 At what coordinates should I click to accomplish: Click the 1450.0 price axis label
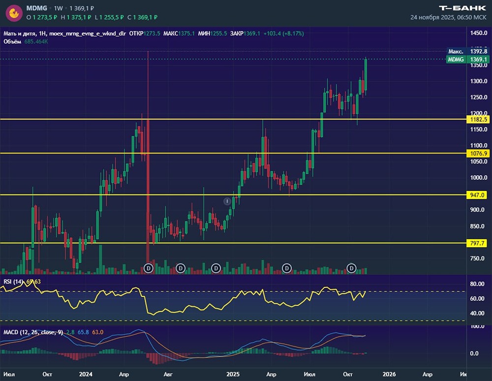(479, 33)
